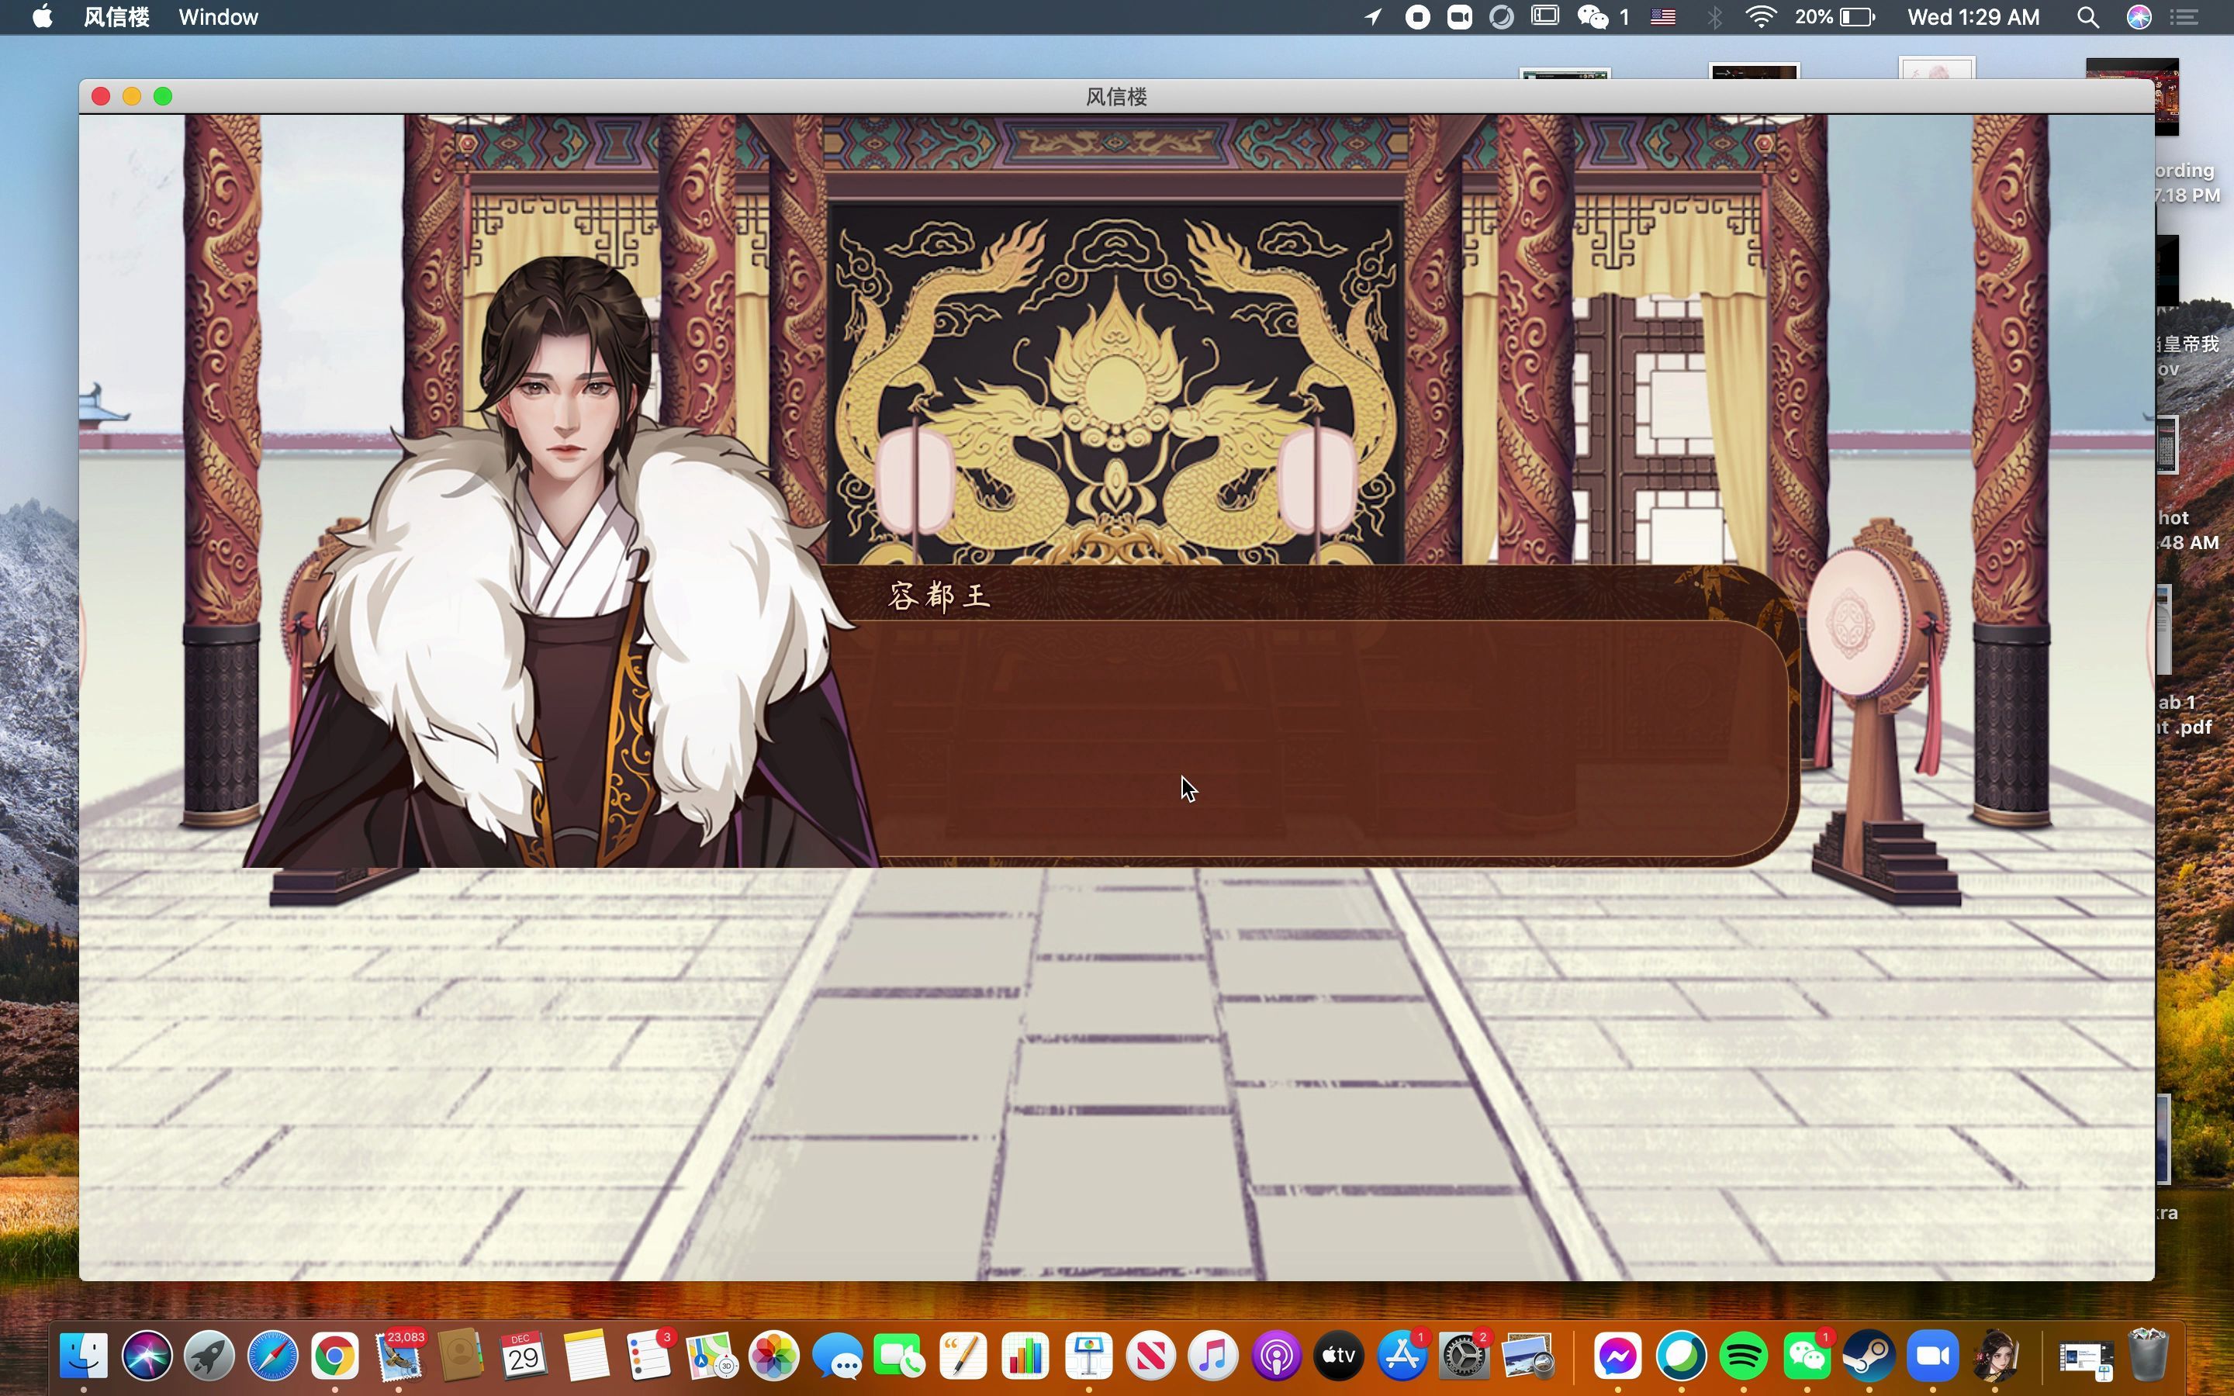Open Webex from the Dock
Image resolution: width=2234 pixels, height=1396 pixels.
point(1681,1356)
